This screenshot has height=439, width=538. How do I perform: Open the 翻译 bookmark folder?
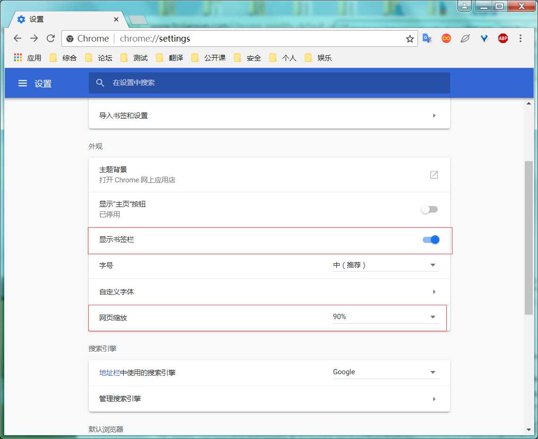[x=170, y=58]
